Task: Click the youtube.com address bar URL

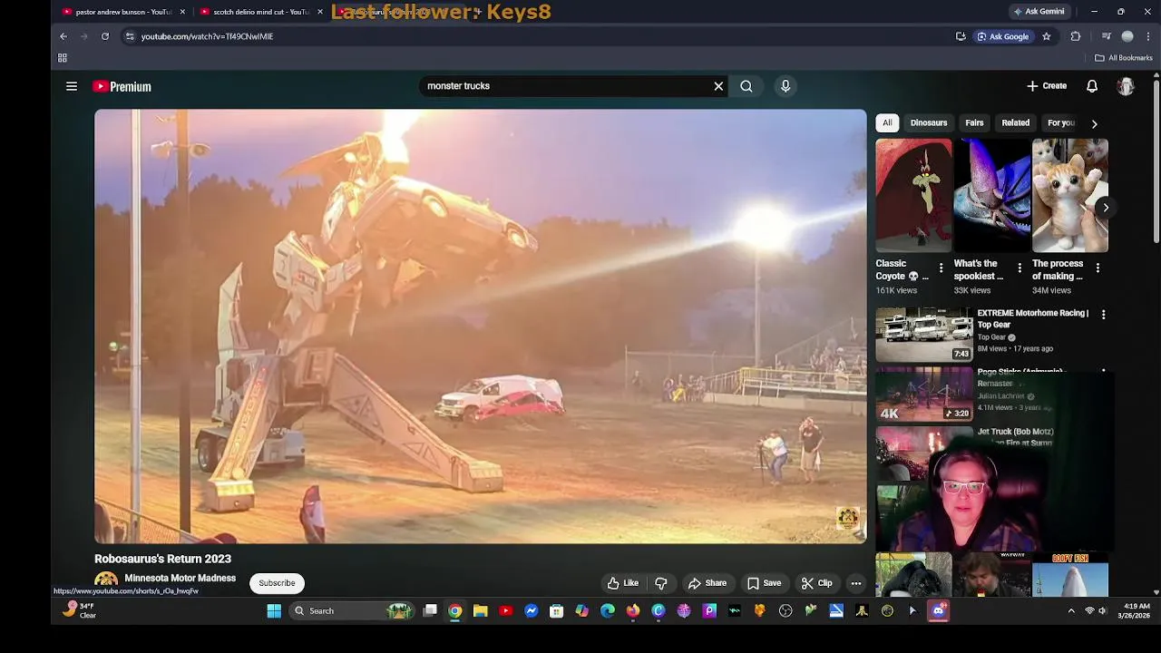Action: click(207, 36)
